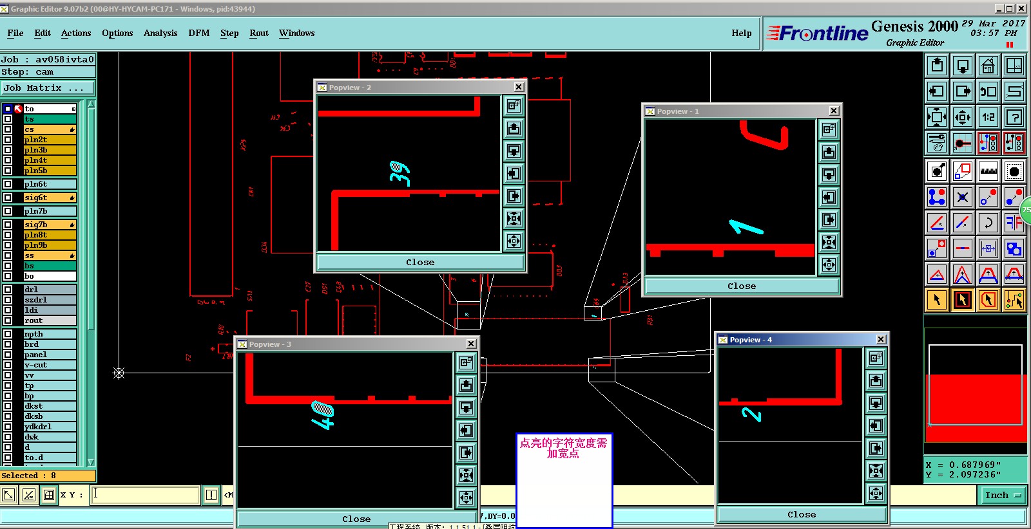The width and height of the screenshot is (1031, 529).
Task: Toggle checkbox for layer panel
Action: pos(8,355)
